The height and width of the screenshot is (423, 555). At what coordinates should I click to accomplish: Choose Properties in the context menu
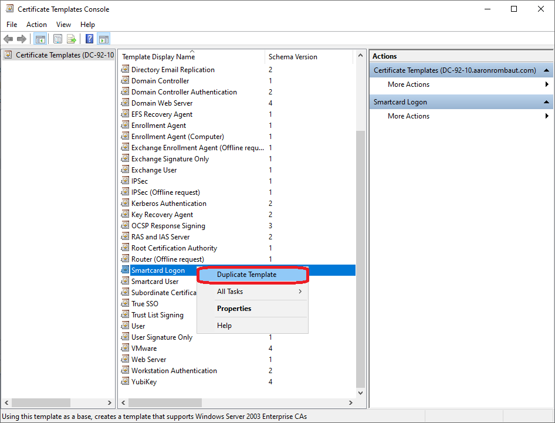click(234, 309)
